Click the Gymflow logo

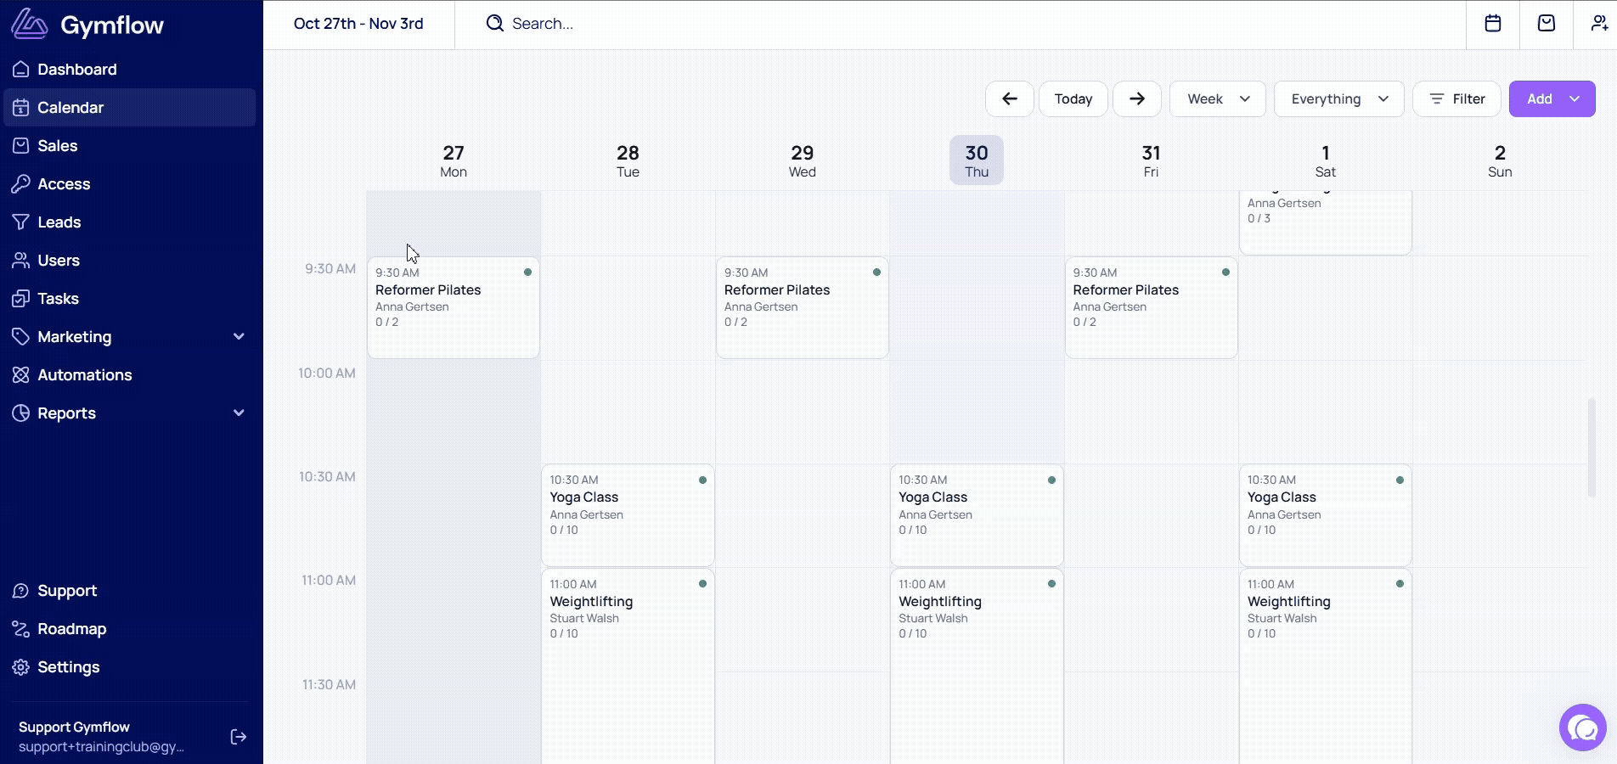click(x=88, y=25)
